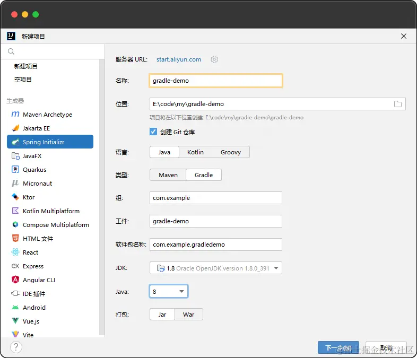Select the 空项目 list item
This screenshot has height=358, width=417.
(23, 80)
